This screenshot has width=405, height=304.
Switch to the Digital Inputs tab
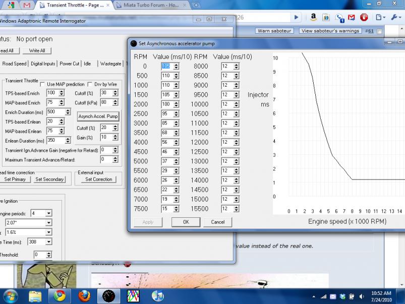[x=43, y=64]
